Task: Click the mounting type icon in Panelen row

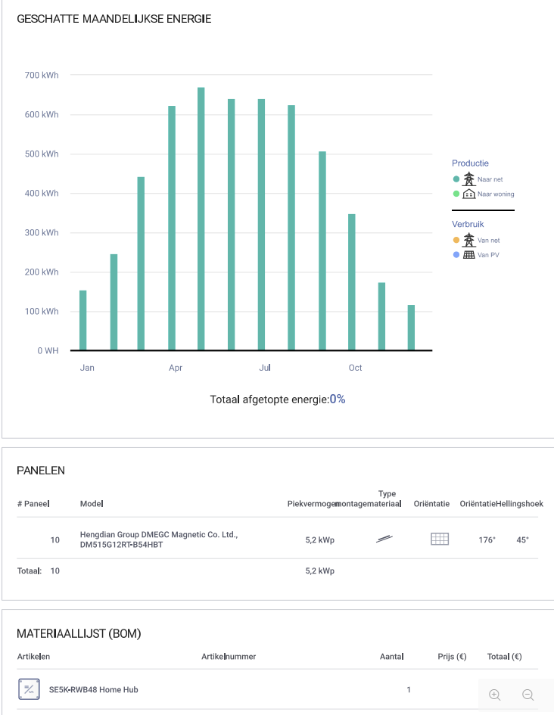Action: click(x=384, y=539)
